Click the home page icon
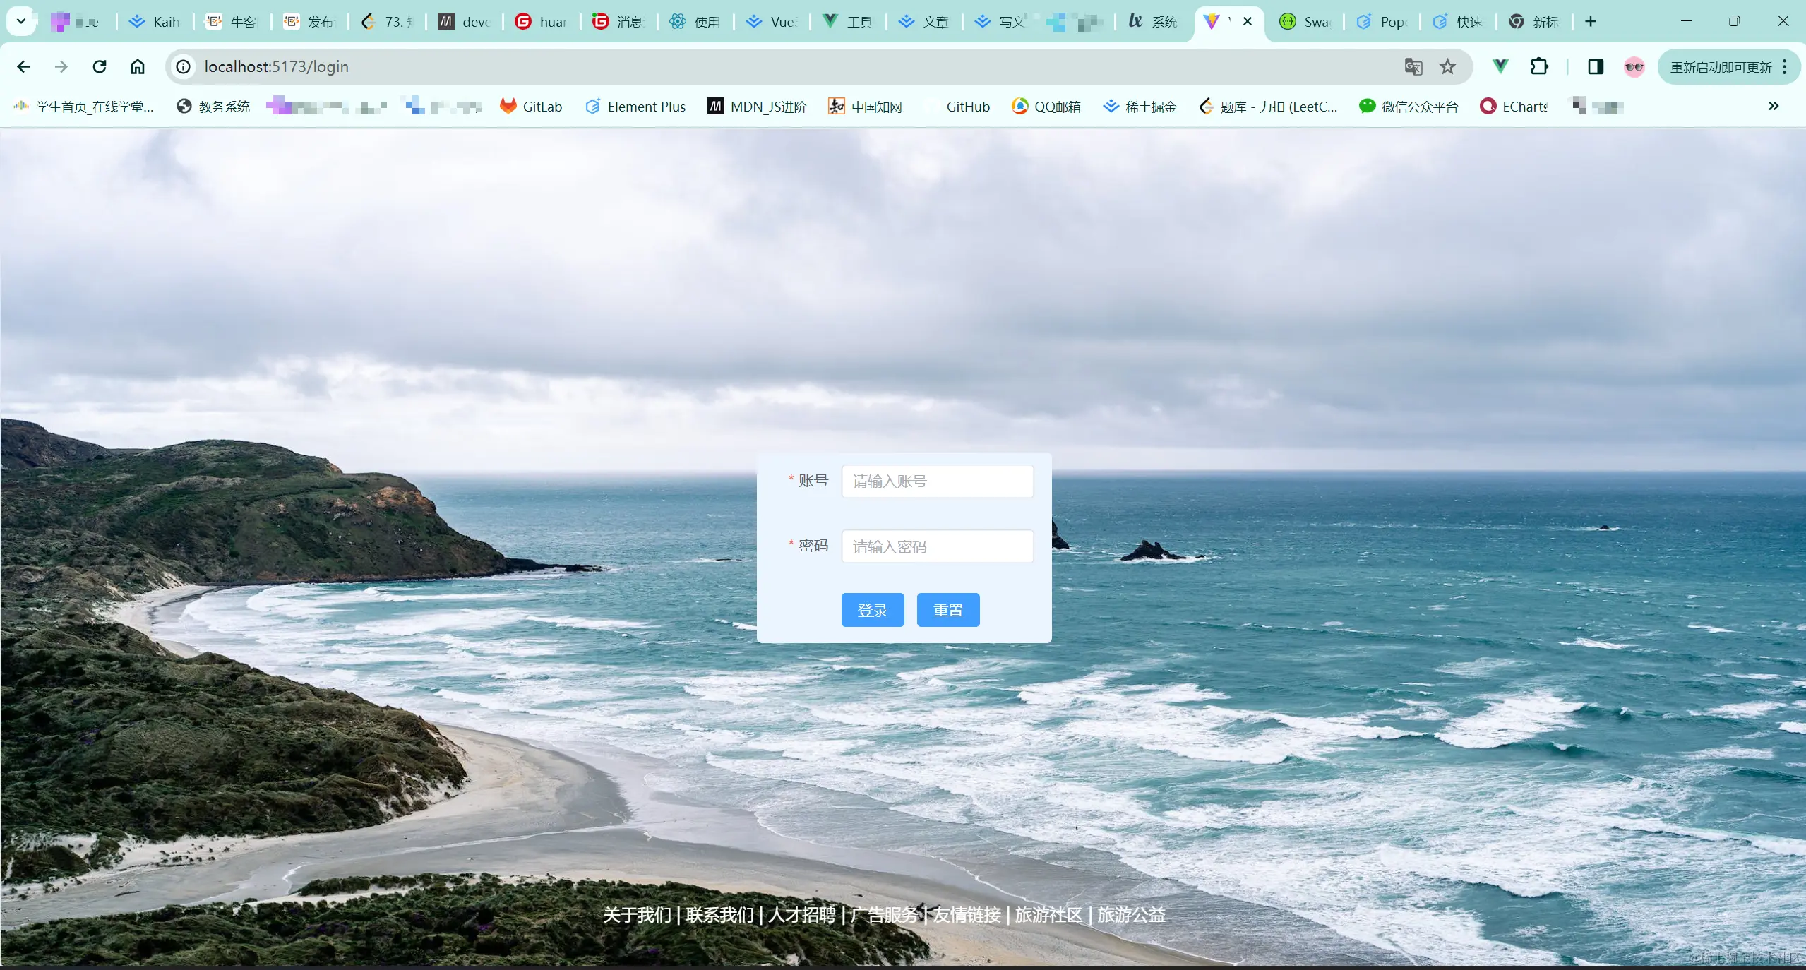Viewport: 1806px width, 970px height. (138, 66)
